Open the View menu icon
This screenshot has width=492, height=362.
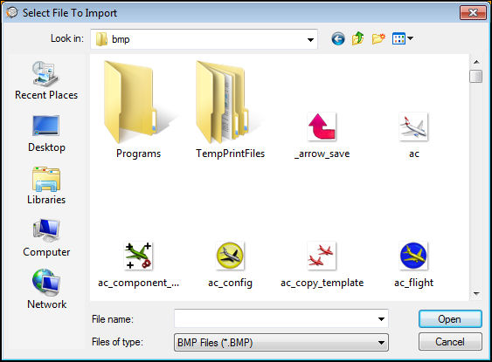[403, 38]
